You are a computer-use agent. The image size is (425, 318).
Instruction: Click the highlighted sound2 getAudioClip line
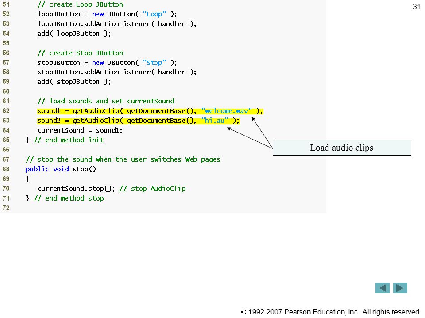pos(138,121)
